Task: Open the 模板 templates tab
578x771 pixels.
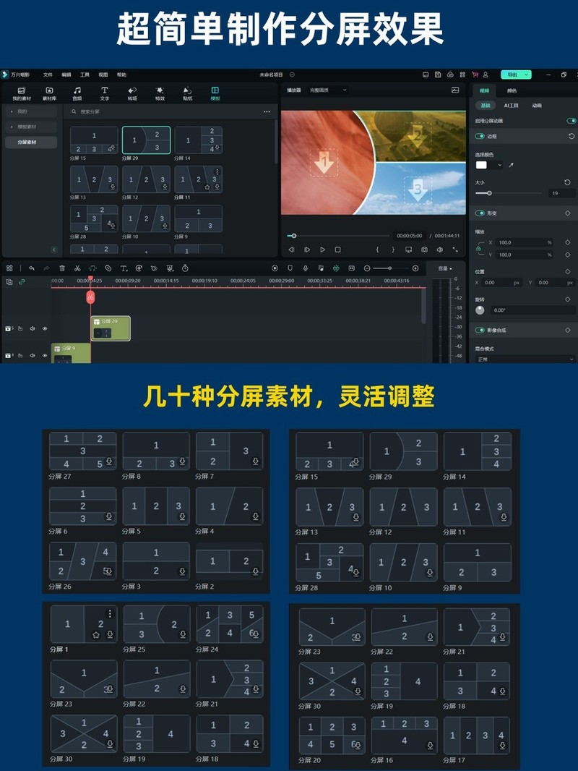Action: coord(215,93)
